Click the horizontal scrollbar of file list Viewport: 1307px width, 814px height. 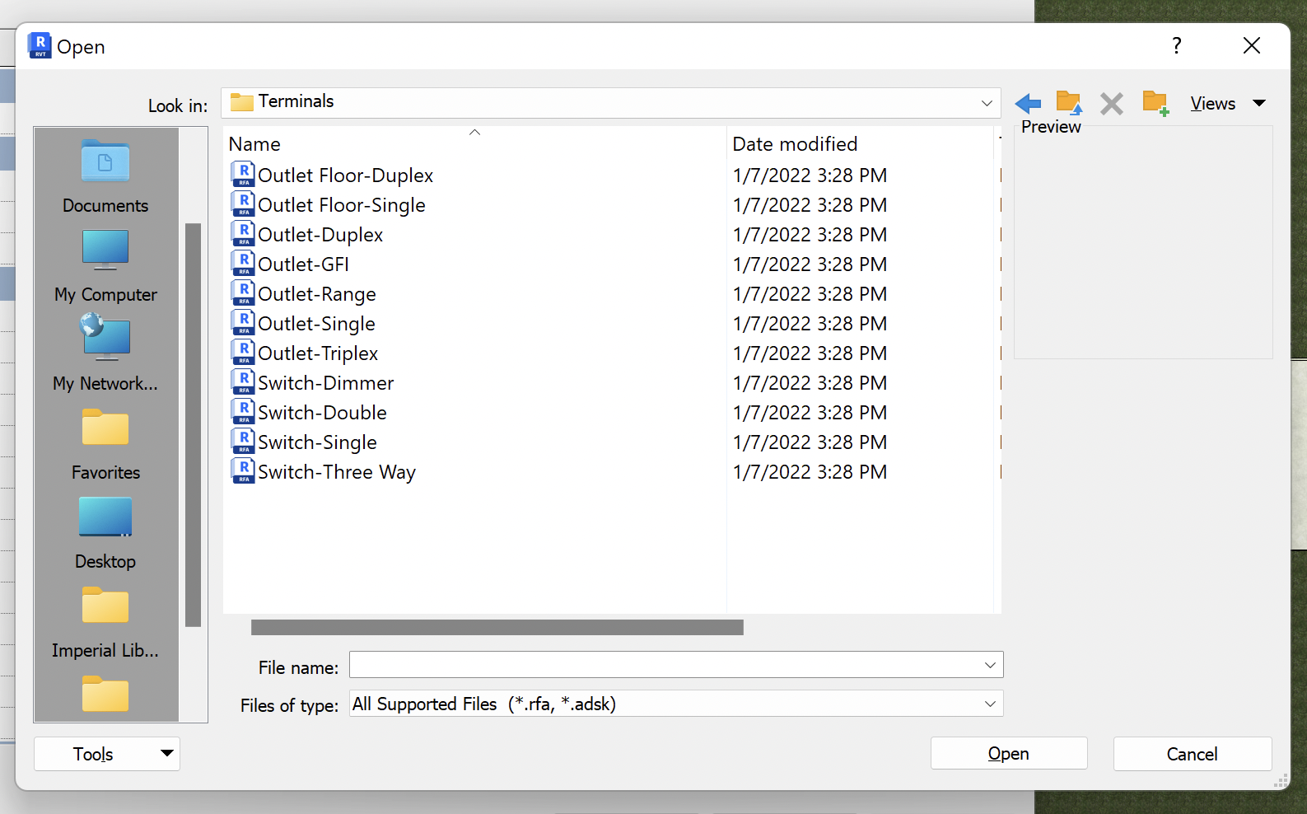coord(497,628)
